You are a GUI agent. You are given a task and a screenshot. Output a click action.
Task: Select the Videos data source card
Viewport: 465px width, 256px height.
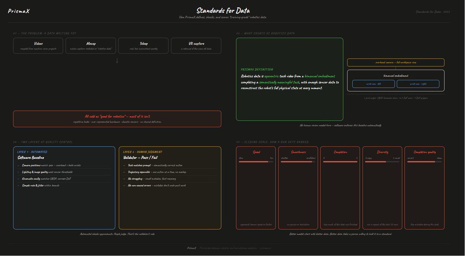(38, 46)
